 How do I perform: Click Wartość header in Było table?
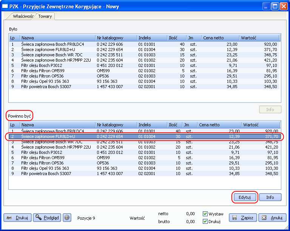[259, 38]
